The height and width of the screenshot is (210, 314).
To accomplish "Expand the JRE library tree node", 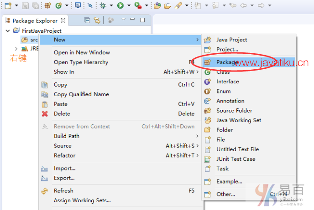I will pyautogui.click(x=16, y=49).
